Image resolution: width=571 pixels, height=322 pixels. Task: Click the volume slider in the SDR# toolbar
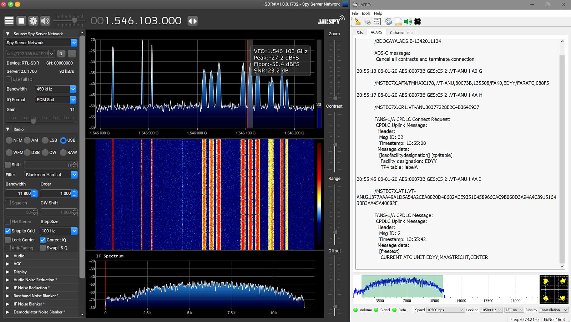74,21
